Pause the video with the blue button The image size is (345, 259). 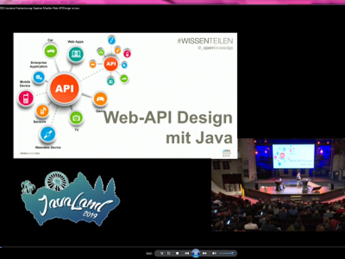195,253
